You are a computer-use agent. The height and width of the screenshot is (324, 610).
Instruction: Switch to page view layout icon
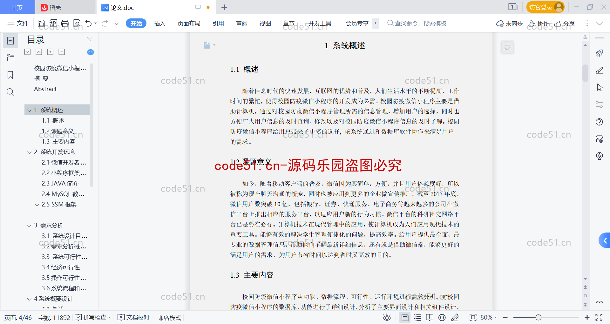point(405,317)
